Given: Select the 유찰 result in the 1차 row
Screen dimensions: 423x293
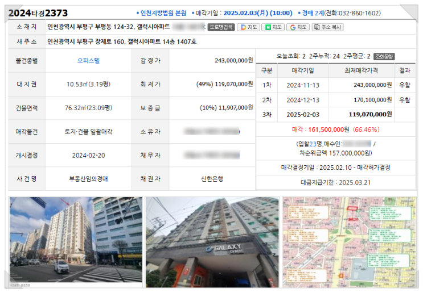Looking at the screenshot, I should pyautogui.click(x=404, y=85).
